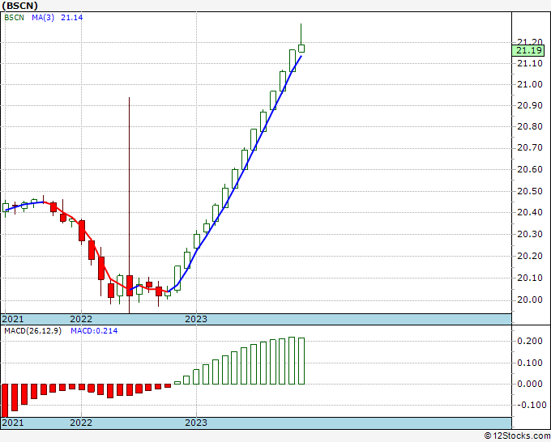Click the (BSCN) chart title
This screenshot has height=442, width=551.
click(19, 6)
